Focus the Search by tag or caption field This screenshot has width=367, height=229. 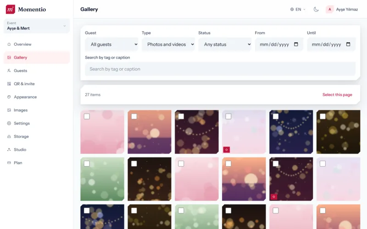pos(220,69)
